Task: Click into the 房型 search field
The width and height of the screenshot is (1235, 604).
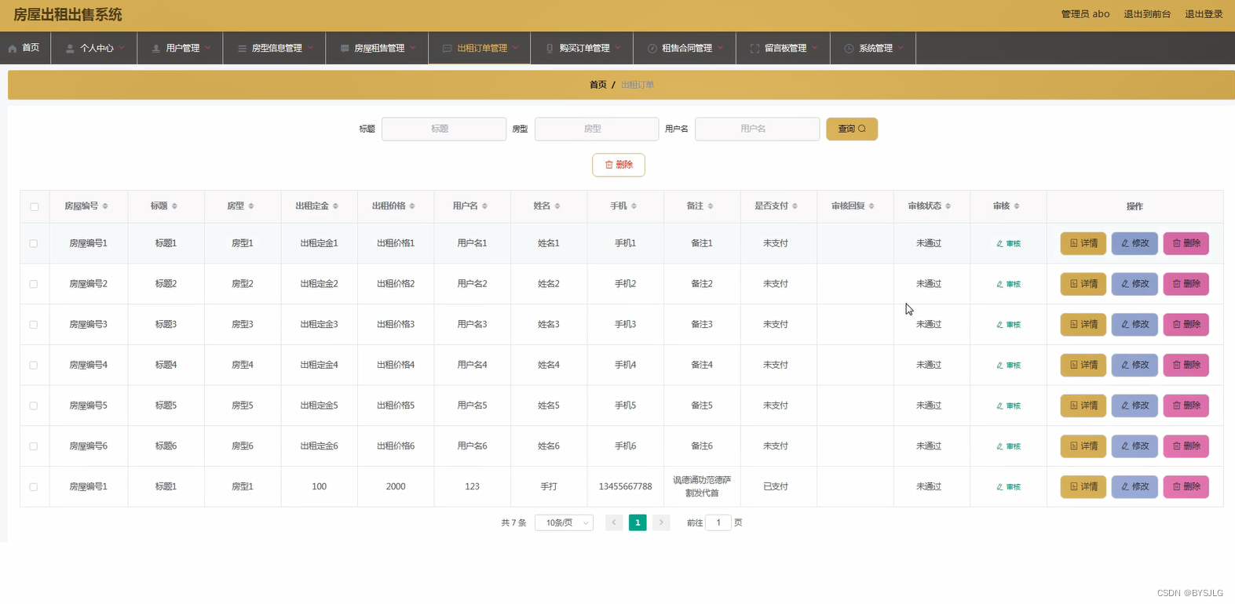Action: (x=597, y=129)
